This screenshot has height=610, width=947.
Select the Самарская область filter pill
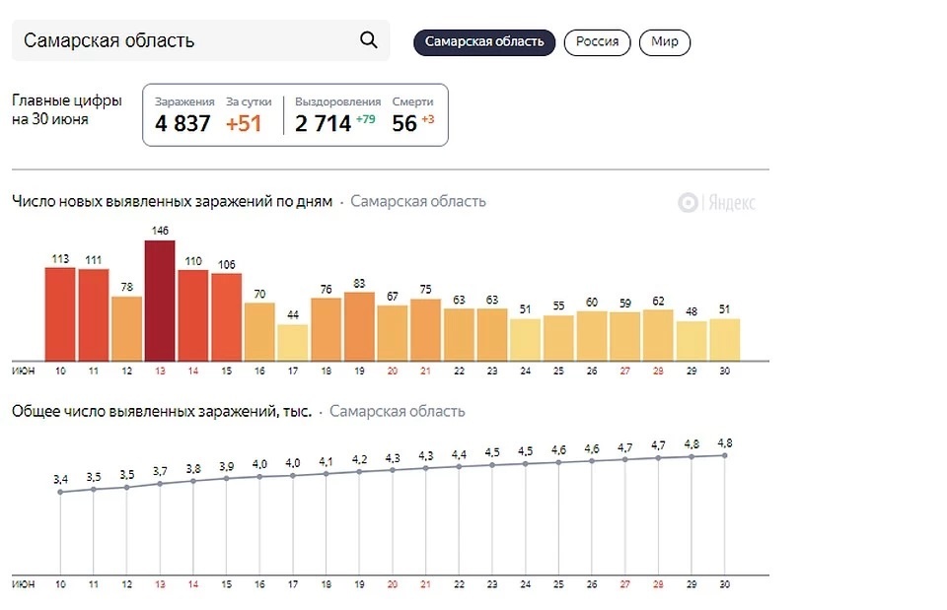pos(484,42)
